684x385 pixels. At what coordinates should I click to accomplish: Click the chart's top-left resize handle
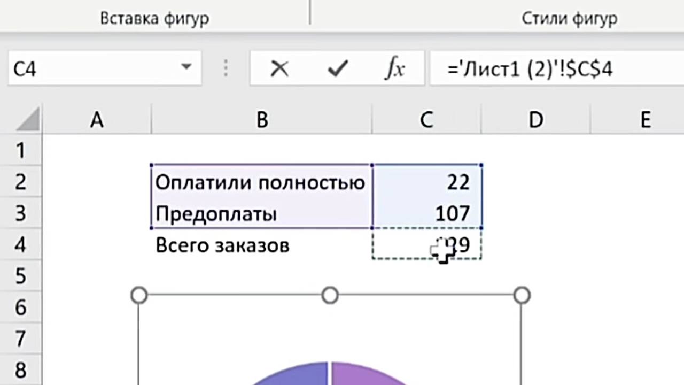point(139,295)
